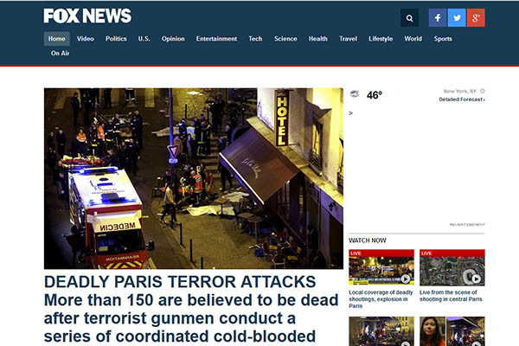Image resolution: width=519 pixels, height=346 pixels.
Task: Open the Google Plus icon
Action: click(x=476, y=18)
